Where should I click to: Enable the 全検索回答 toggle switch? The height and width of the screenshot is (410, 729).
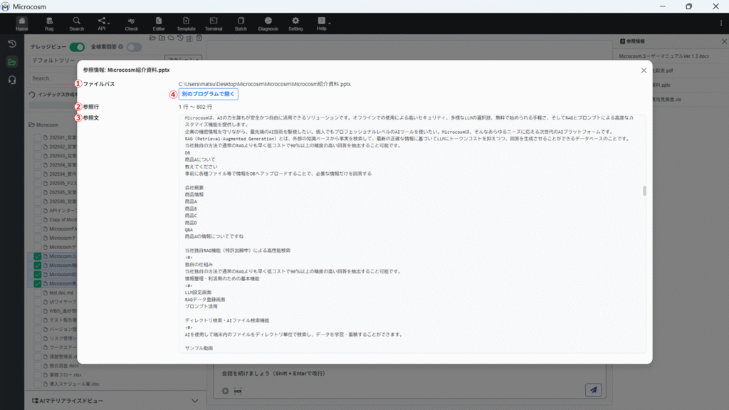(134, 47)
